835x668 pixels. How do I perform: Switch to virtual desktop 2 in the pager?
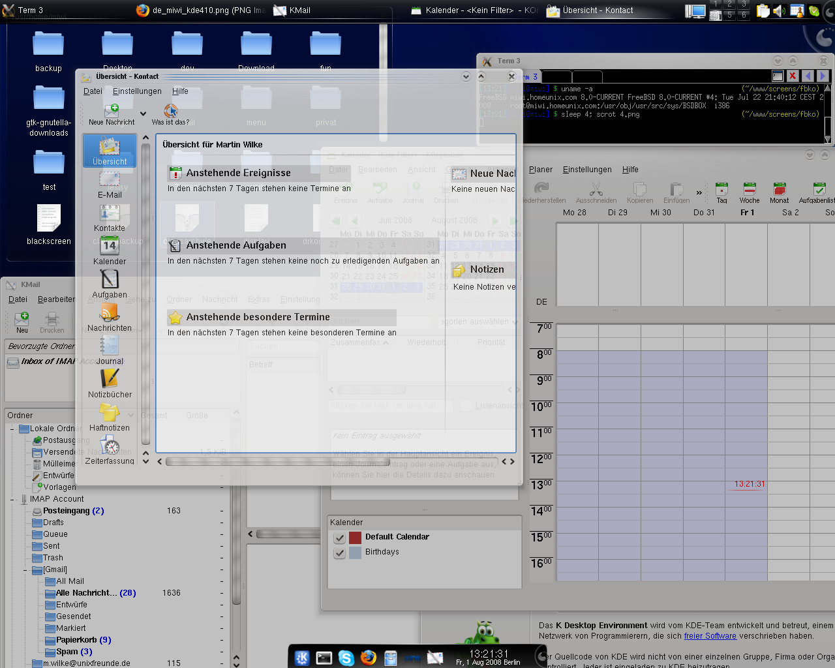click(x=729, y=5)
